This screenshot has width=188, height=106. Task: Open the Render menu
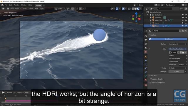16,5
